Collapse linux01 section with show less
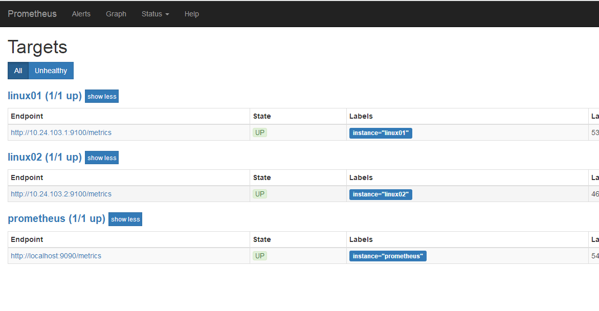Viewport: 599px width, 311px height. [102, 96]
